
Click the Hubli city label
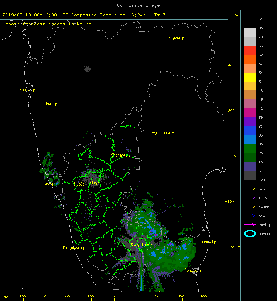click(79, 184)
